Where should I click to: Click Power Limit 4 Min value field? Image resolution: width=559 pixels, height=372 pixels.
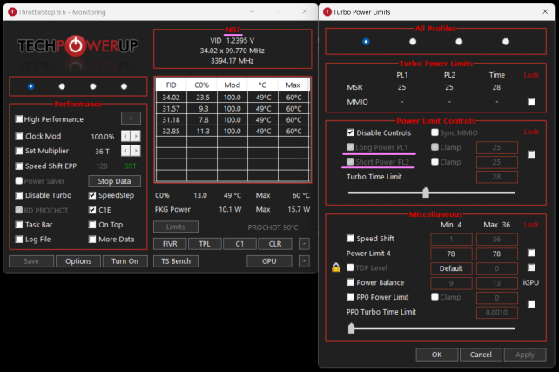(x=451, y=254)
